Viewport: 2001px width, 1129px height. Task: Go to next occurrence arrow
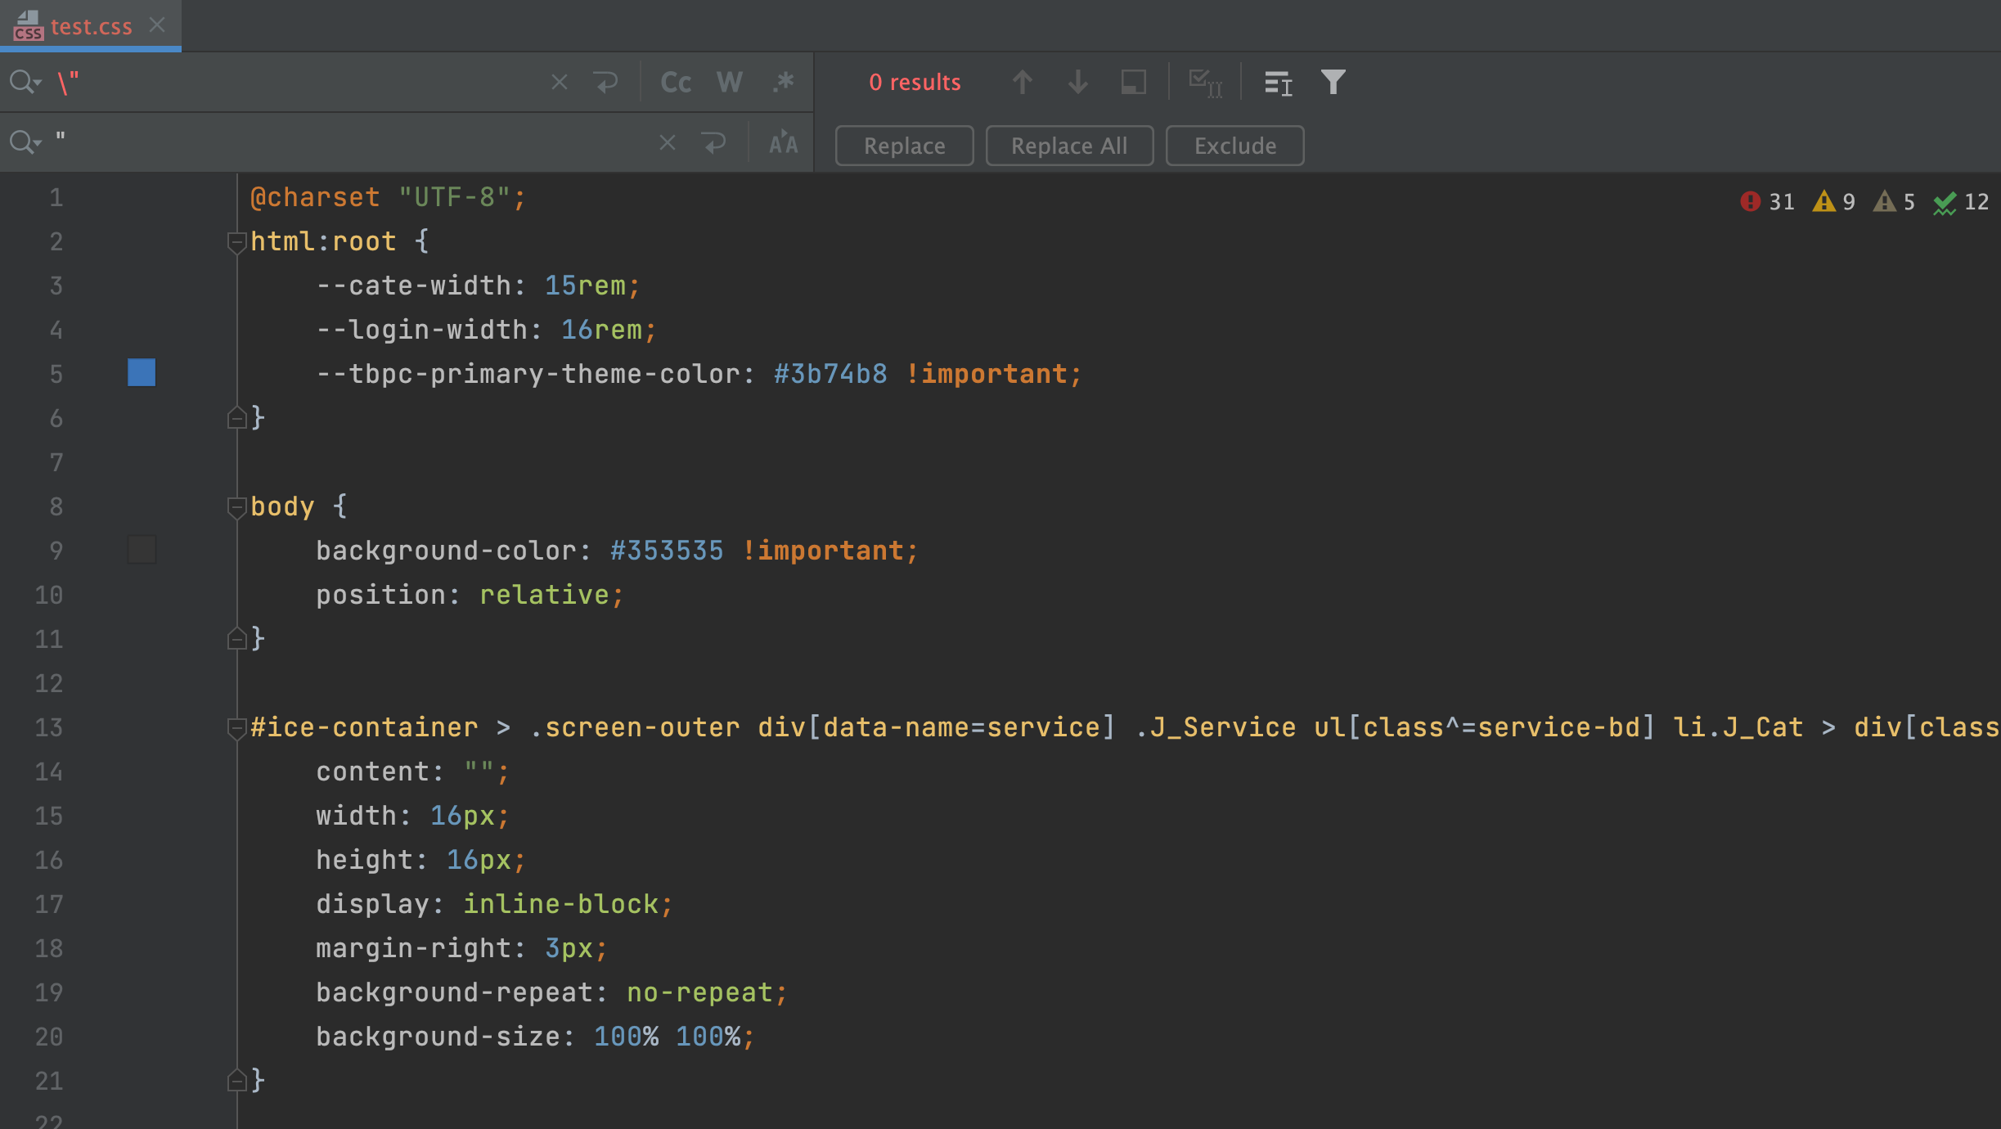(1078, 82)
